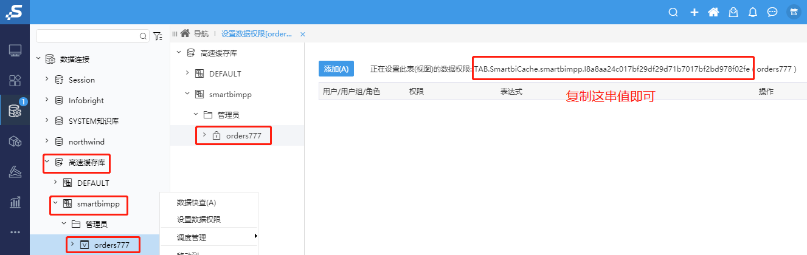807x255 pixels.
Task: Click the 表达式 column header
Action: pyautogui.click(x=511, y=92)
